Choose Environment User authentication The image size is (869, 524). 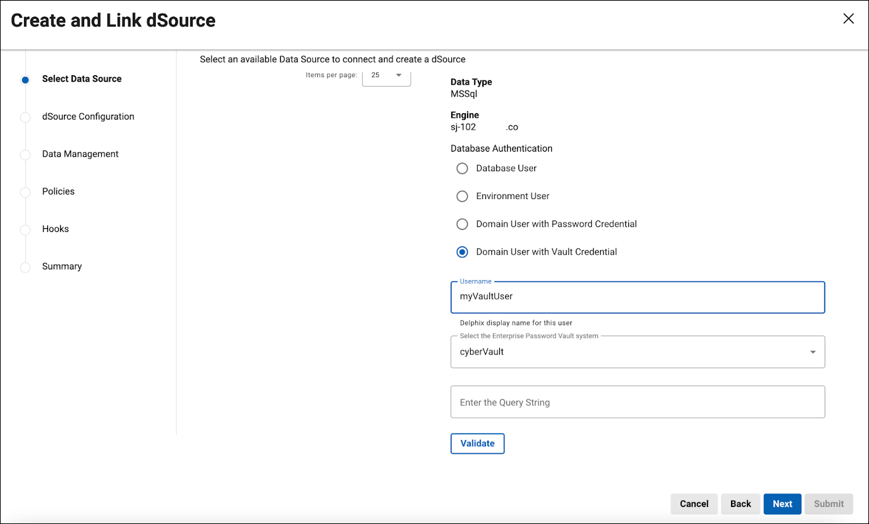[x=463, y=197]
